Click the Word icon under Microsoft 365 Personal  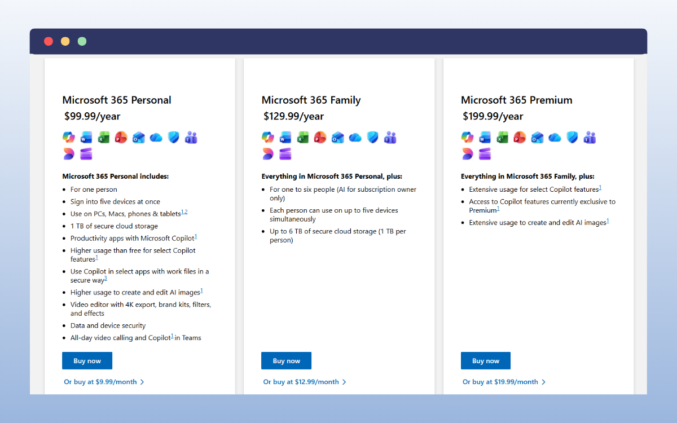coord(86,137)
